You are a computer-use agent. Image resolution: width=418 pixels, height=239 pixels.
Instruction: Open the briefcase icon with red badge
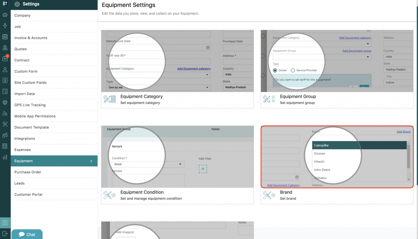5,58
